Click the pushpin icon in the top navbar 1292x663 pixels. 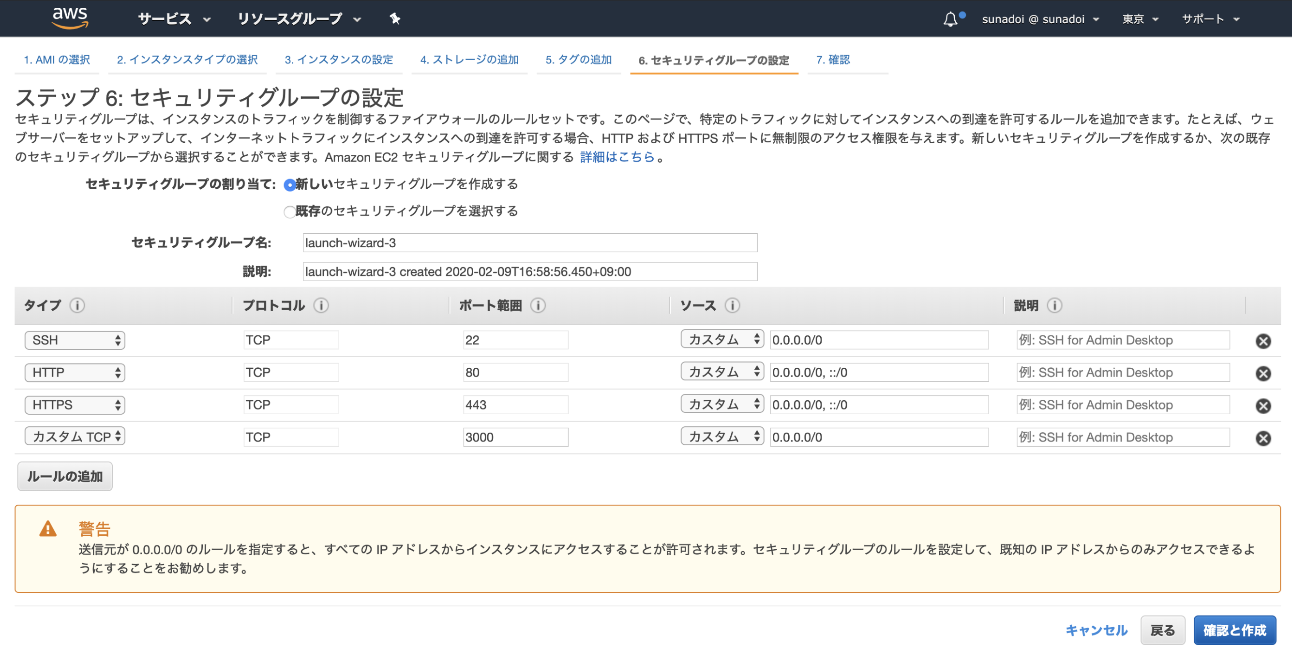395,18
